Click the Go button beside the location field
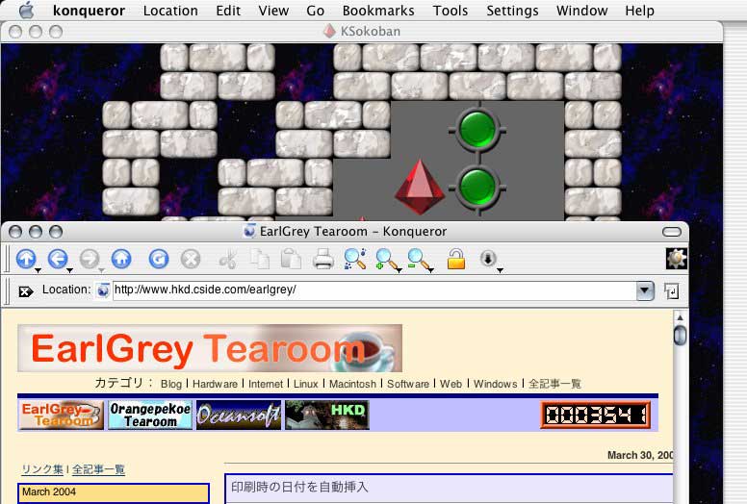The image size is (747, 504). (671, 291)
